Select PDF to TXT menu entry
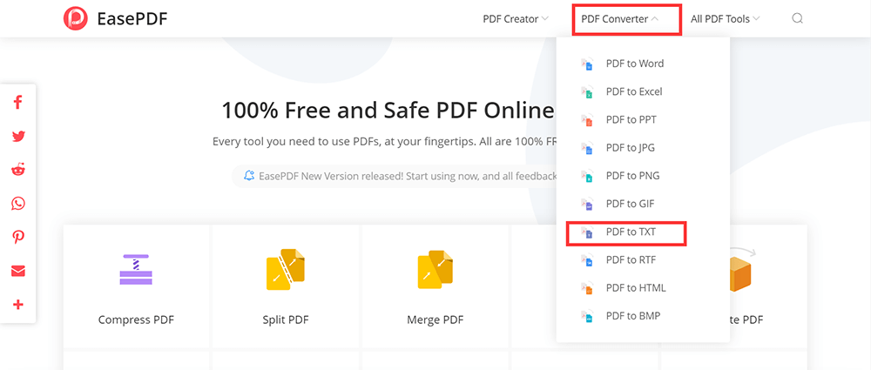 (x=630, y=232)
